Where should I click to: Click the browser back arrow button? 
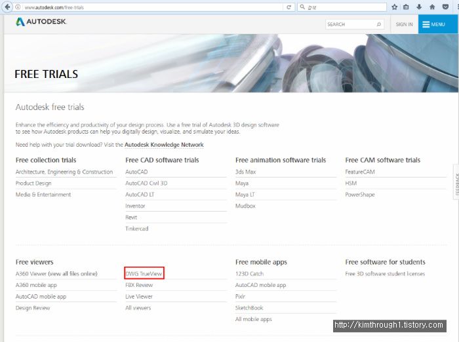[x=7, y=7]
